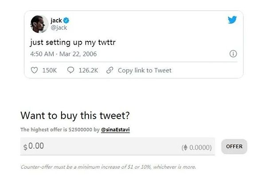Click the tweet text 'just setting up my twttr'

(x=72, y=43)
